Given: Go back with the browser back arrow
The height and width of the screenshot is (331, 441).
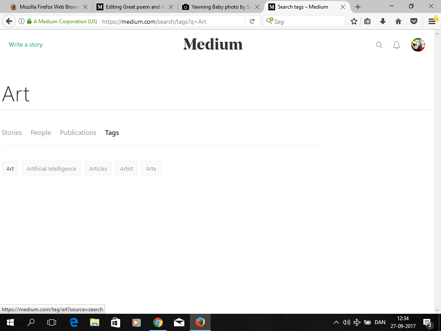Looking at the screenshot, I should tap(9, 22).
